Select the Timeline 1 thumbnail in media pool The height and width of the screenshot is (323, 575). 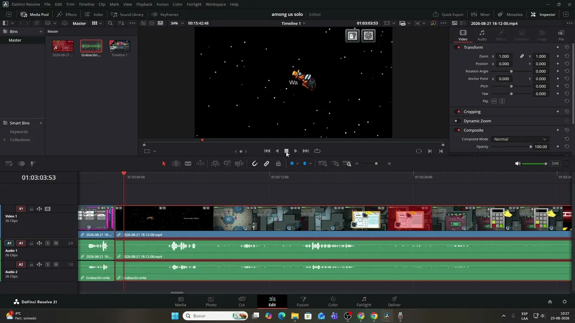pyautogui.click(x=119, y=46)
